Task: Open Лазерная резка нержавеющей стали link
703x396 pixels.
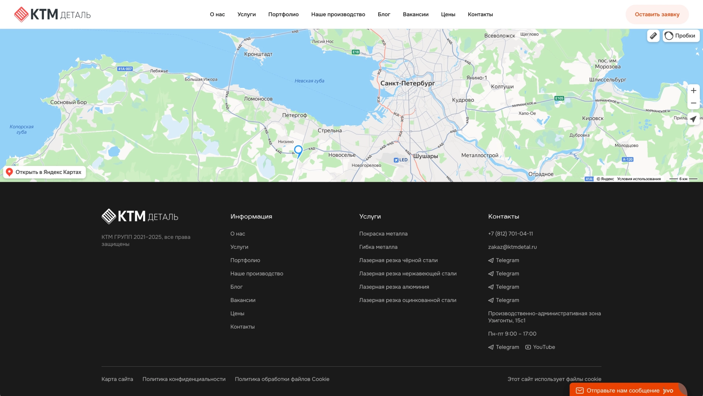Action: (x=408, y=273)
